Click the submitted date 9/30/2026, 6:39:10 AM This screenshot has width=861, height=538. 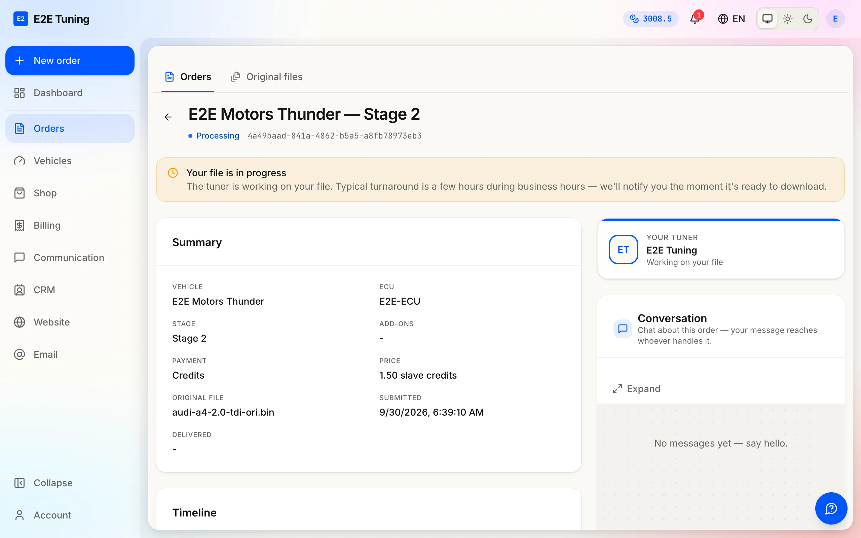[x=432, y=412]
